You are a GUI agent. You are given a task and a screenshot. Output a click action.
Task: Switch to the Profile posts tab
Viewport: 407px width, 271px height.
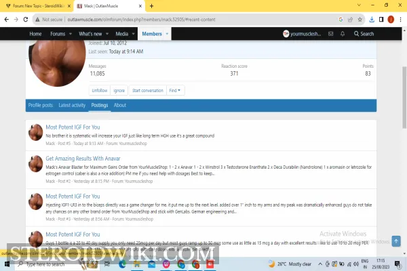[41, 105]
